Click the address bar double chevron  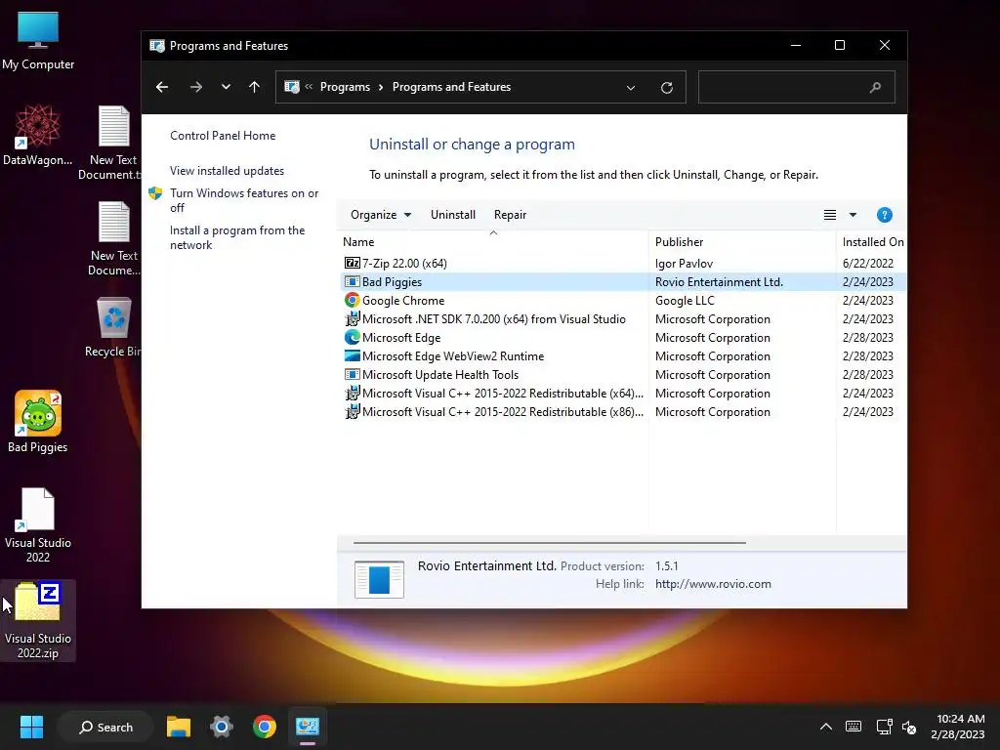(x=309, y=87)
